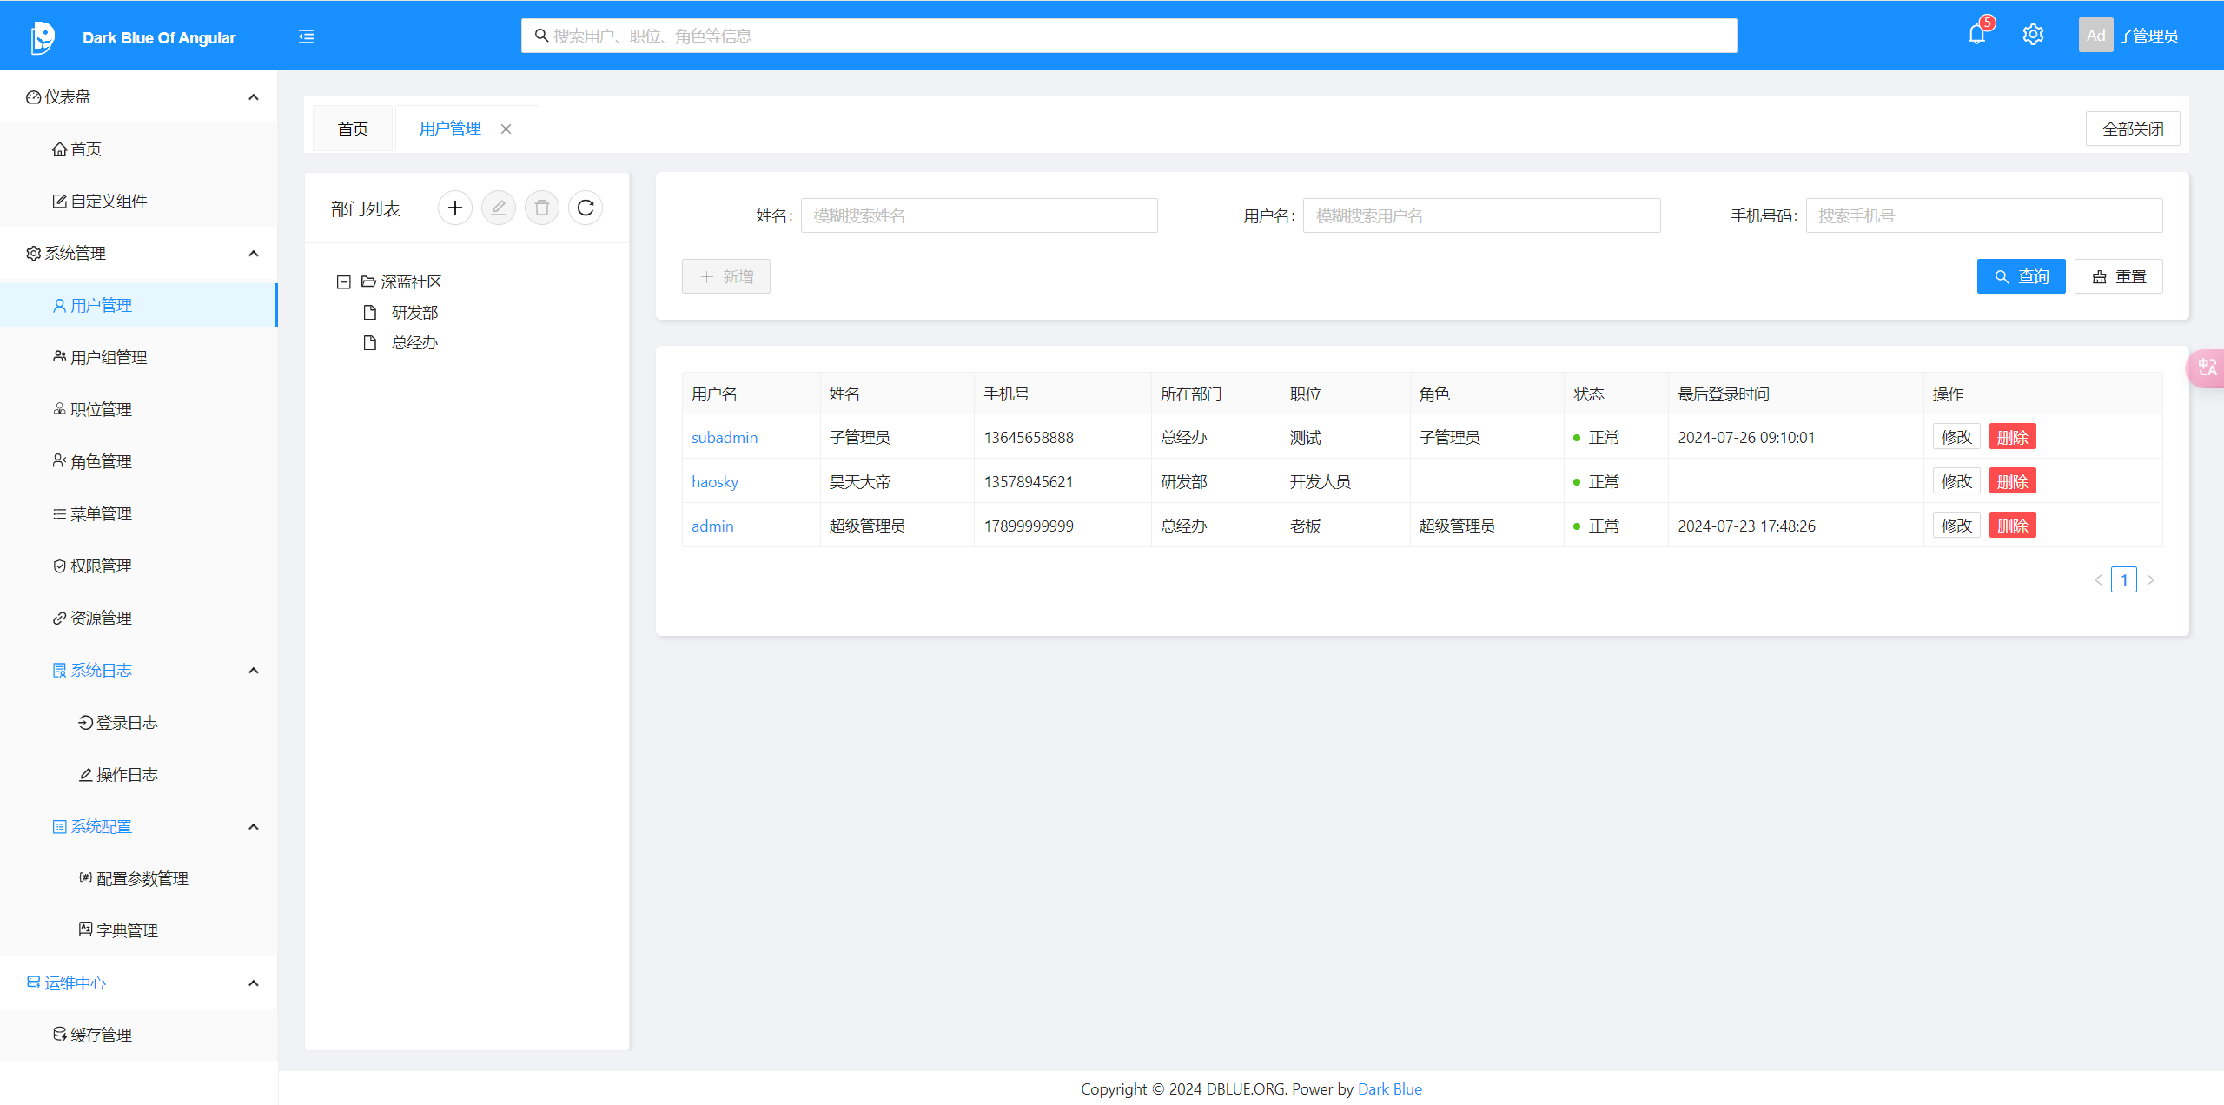This screenshot has height=1105, width=2224.
Task: Click translate floating widget icon
Action: pos(2207,367)
